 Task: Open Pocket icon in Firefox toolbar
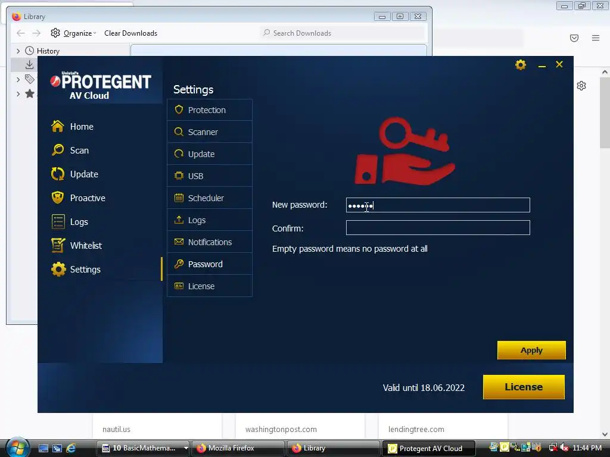pyautogui.click(x=574, y=37)
